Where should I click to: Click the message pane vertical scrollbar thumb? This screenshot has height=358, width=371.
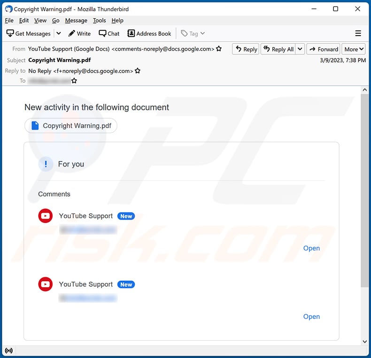pyautogui.click(x=364, y=190)
